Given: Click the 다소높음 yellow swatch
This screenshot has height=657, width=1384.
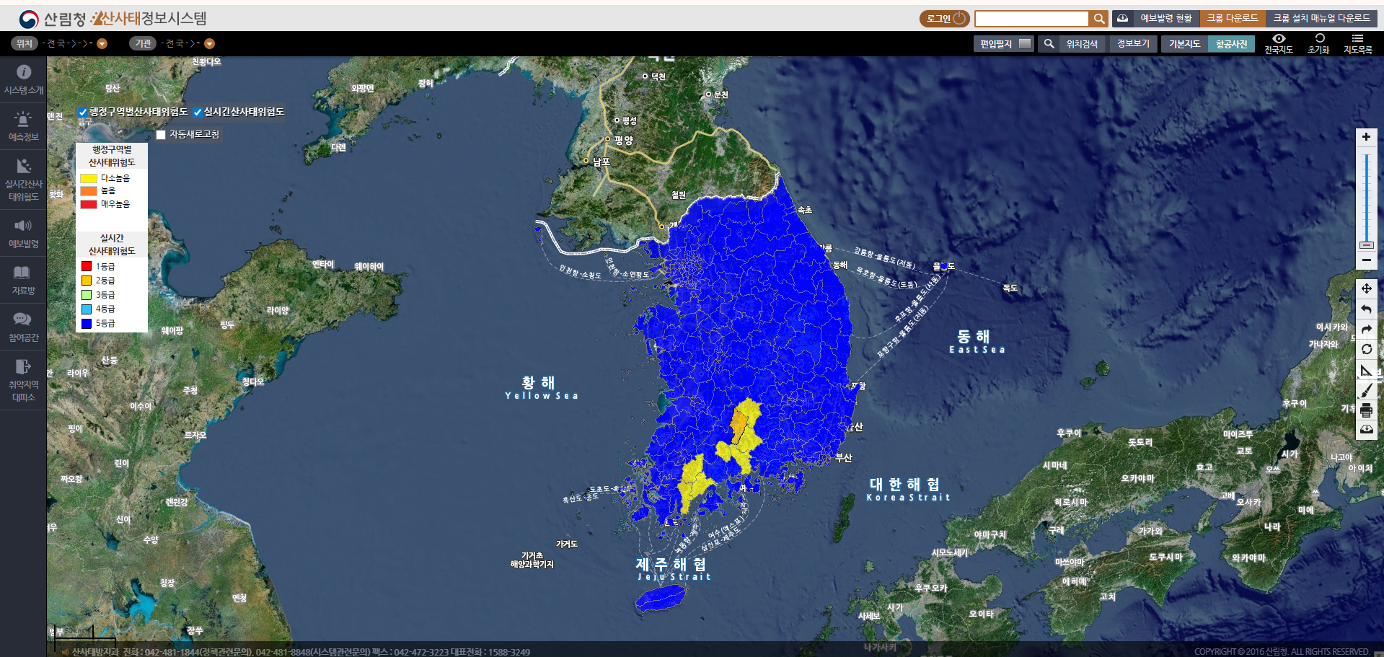Looking at the screenshot, I should click(x=88, y=178).
